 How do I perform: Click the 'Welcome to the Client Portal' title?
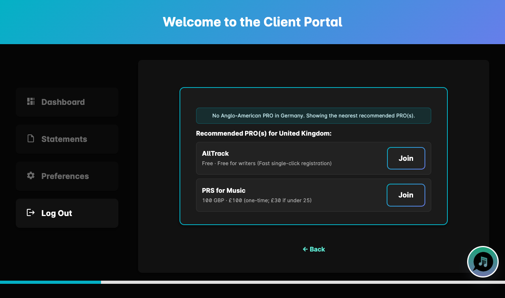point(252,22)
